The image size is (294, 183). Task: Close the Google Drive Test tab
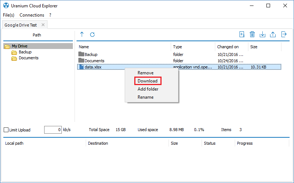click(43, 25)
